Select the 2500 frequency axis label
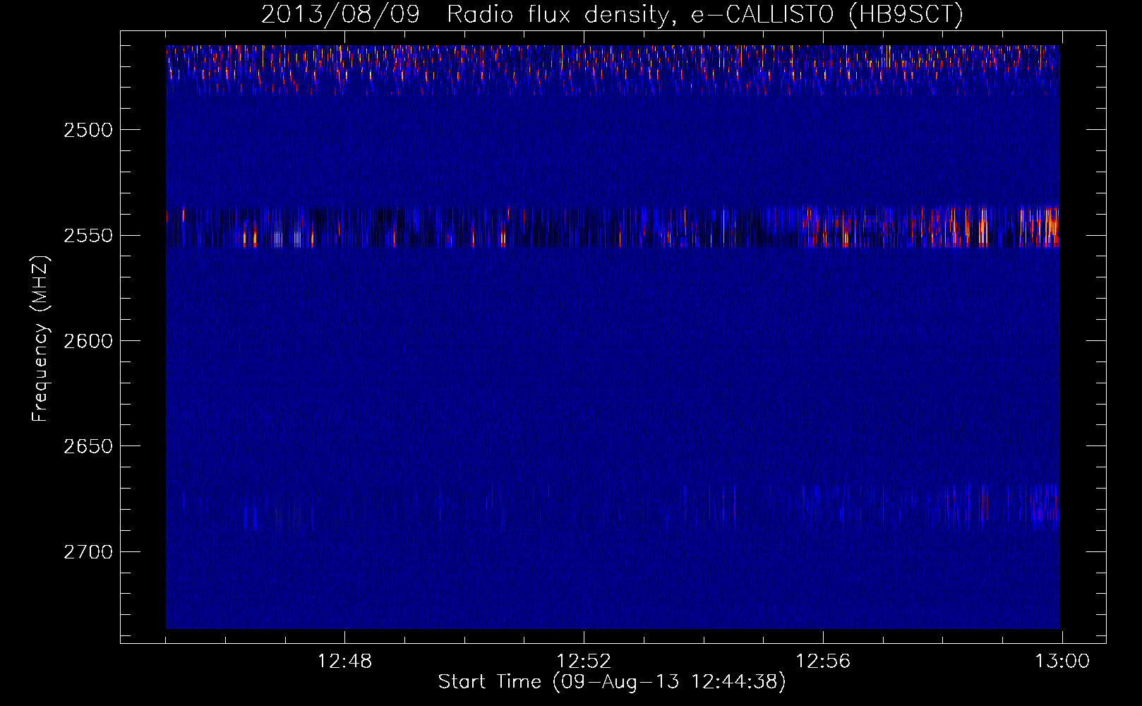 (x=88, y=130)
